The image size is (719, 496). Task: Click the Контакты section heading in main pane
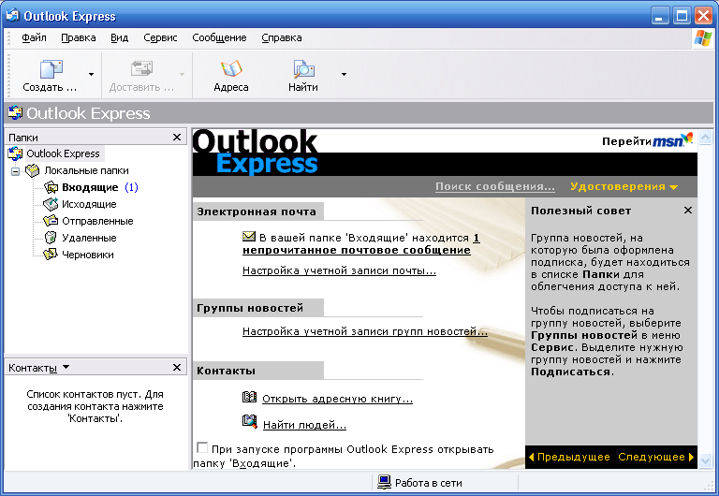226,371
